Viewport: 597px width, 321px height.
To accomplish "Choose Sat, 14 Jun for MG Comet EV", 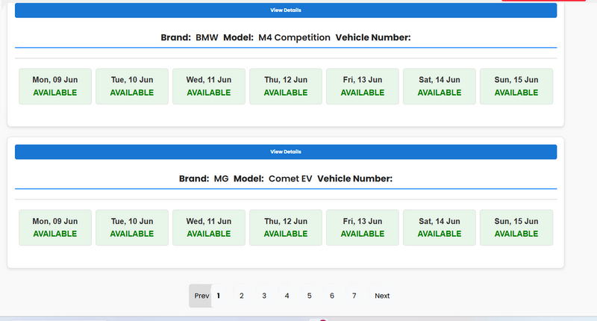I will coord(440,228).
